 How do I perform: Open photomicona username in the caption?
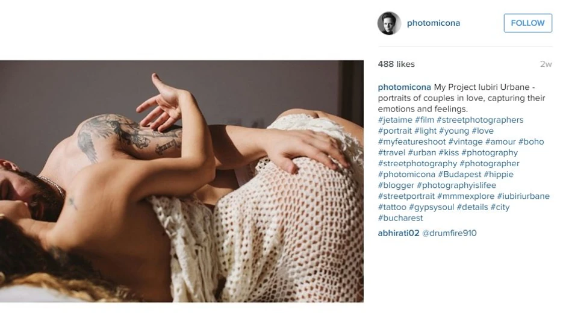pyautogui.click(x=404, y=87)
